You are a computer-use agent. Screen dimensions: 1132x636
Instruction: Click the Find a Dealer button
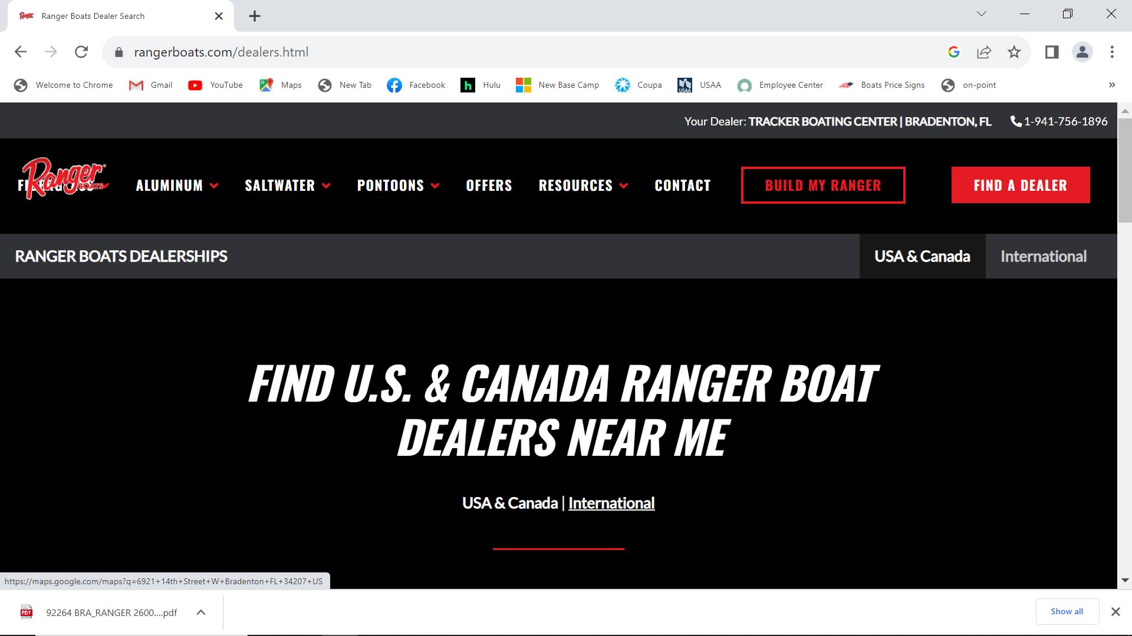pyautogui.click(x=1020, y=185)
